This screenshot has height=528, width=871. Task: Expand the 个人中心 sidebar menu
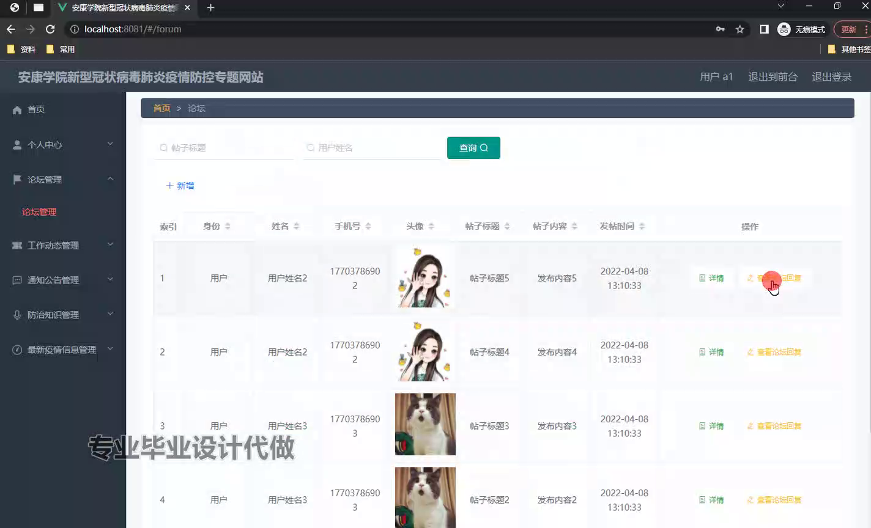point(63,144)
